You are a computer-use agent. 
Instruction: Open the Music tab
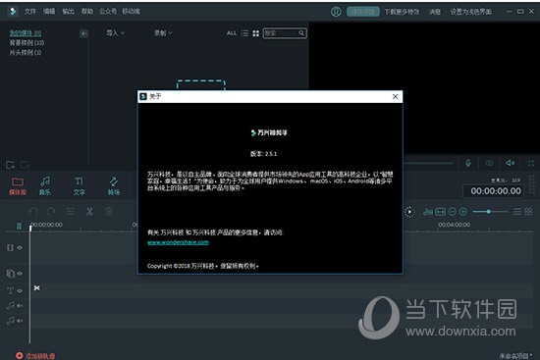coord(45,186)
